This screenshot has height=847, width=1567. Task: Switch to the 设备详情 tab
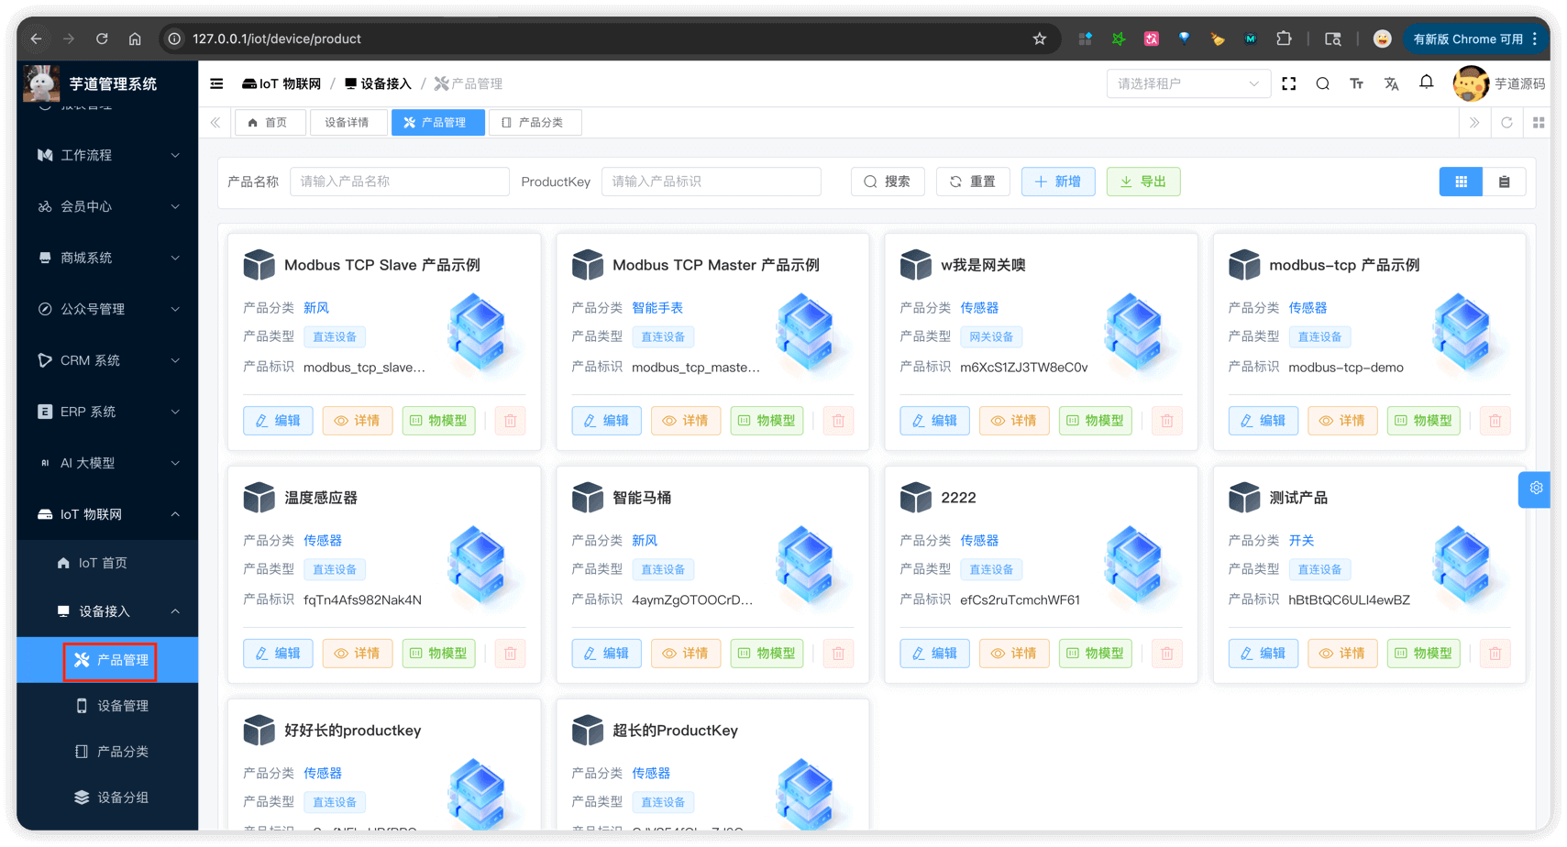click(x=346, y=122)
